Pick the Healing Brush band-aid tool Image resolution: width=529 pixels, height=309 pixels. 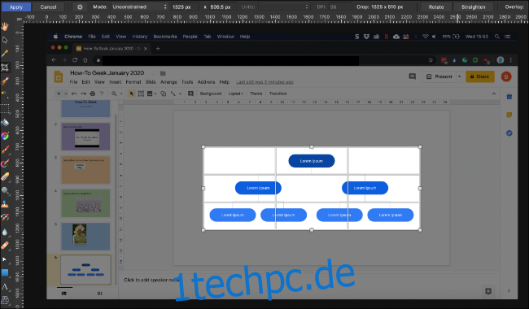(5, 246)
